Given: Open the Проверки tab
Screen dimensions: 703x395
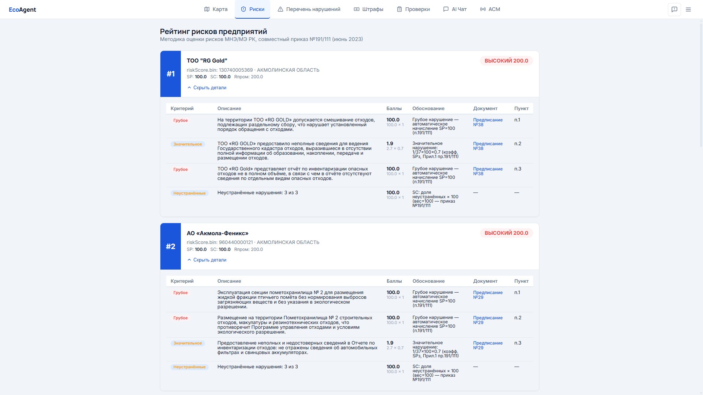Looking at the screenshot, I should click(413, 9).
